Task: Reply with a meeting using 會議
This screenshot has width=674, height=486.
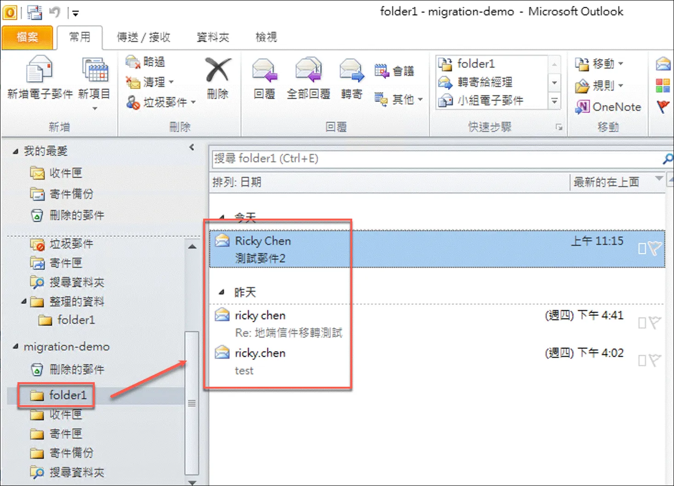Action: (x=394, y=71)
